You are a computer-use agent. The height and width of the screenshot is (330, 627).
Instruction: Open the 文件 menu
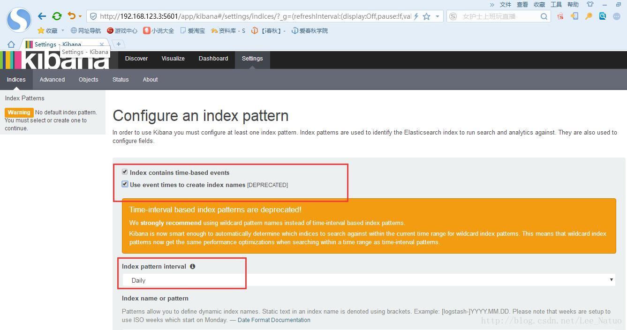click(x=506, y=4)
